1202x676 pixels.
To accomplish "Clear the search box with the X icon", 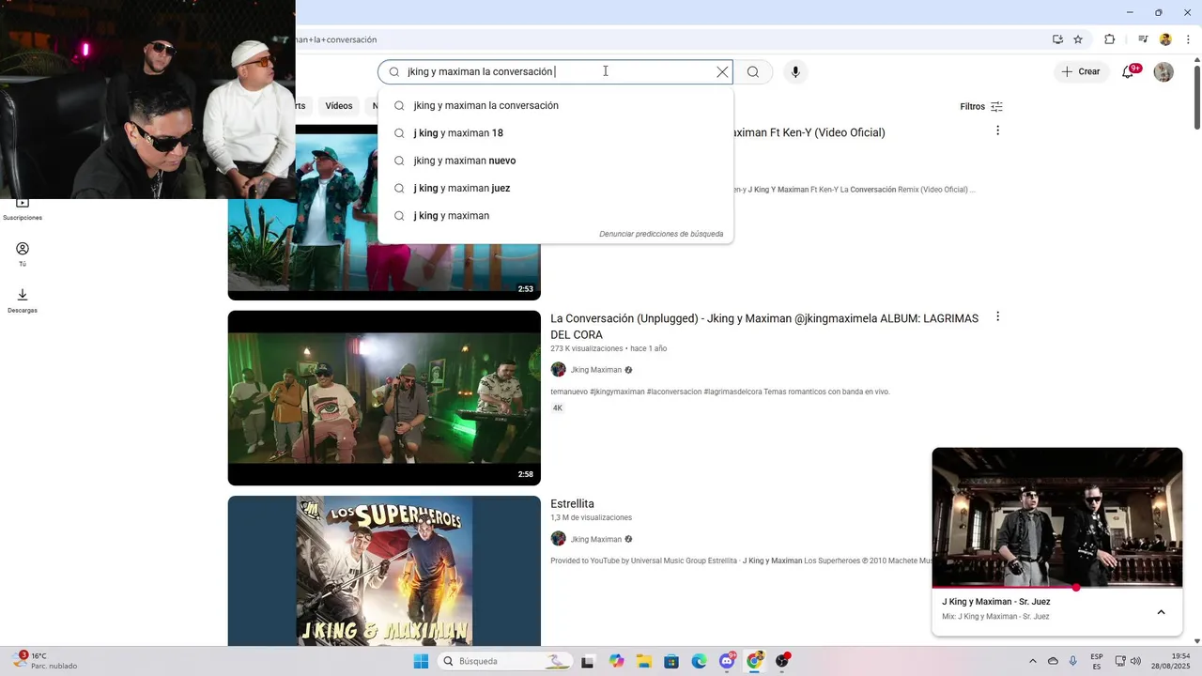I will [722, 72].
